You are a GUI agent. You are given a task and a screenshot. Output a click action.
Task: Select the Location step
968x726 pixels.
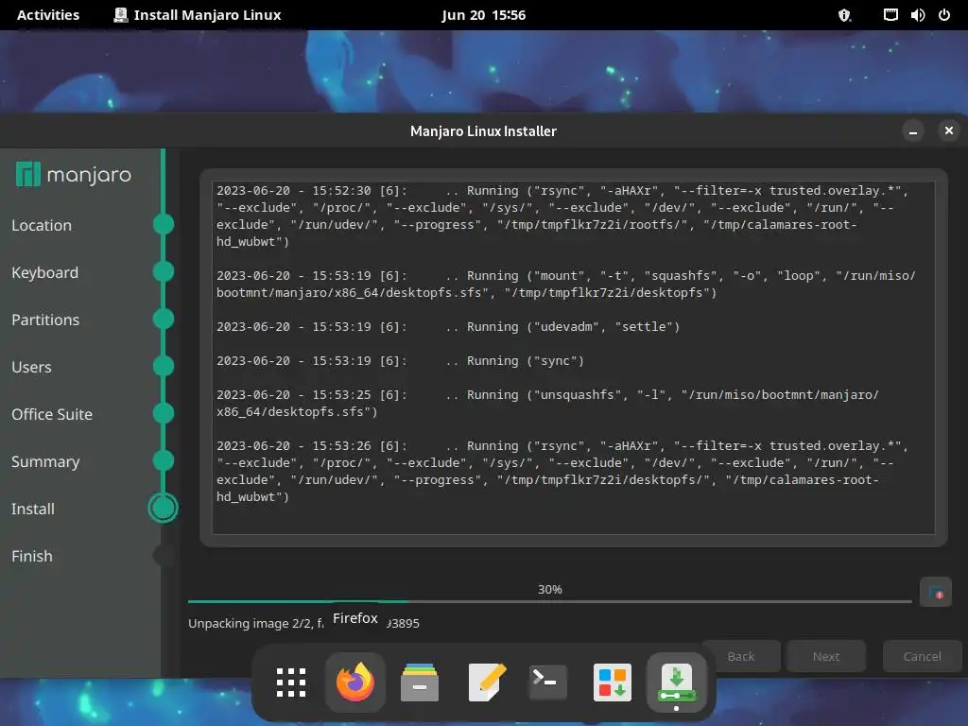click(x=42, y=225)
